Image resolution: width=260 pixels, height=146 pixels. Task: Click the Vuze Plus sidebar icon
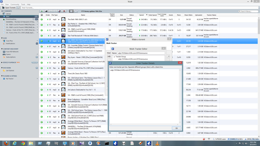coord(4,41)
